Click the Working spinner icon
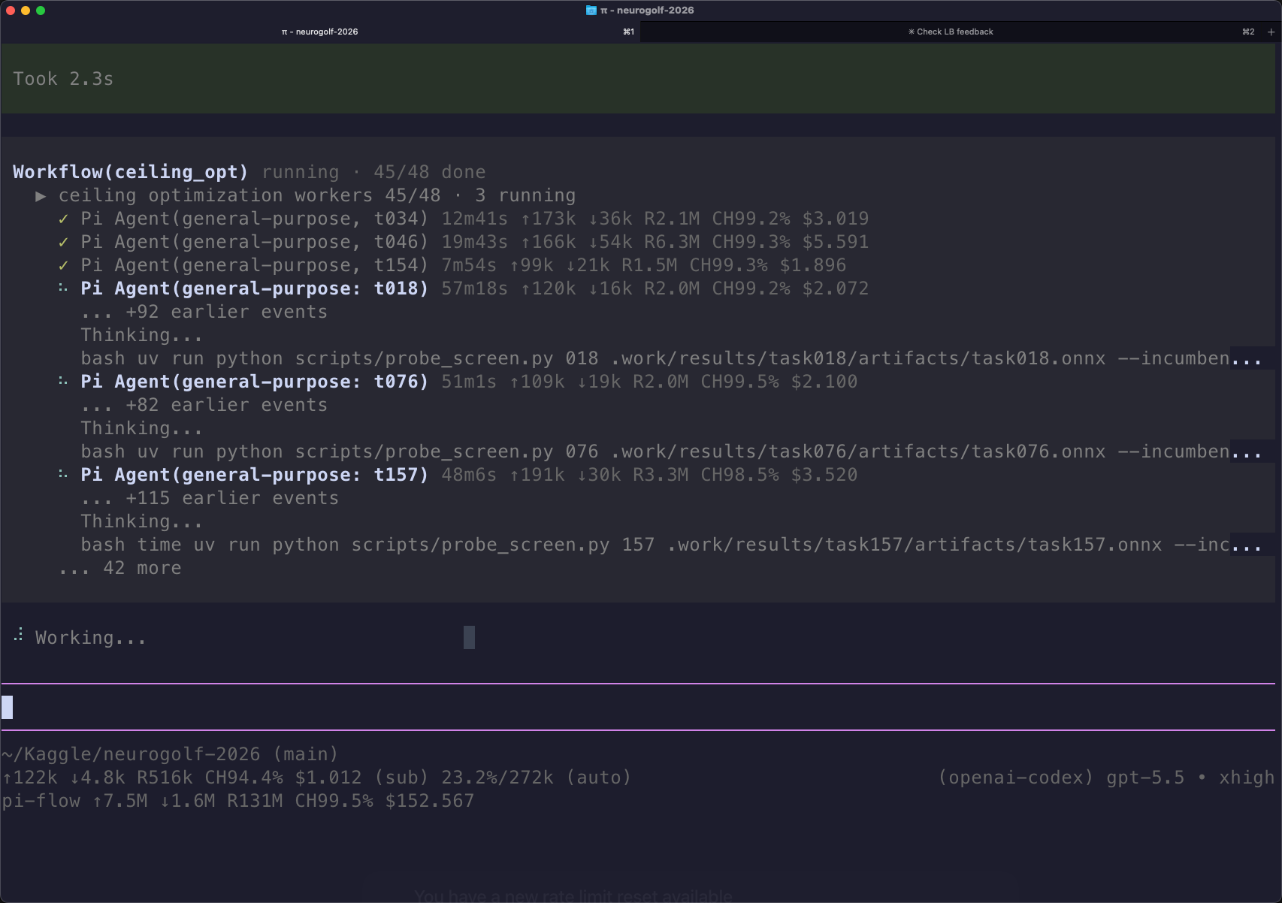Image resolution: width=1282 pixels, height=903 pixels. click(19, 636)
